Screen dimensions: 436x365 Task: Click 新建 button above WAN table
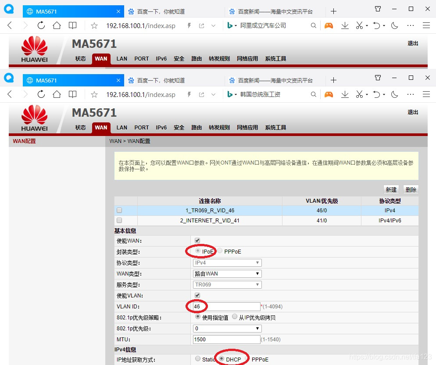[391, 190]
